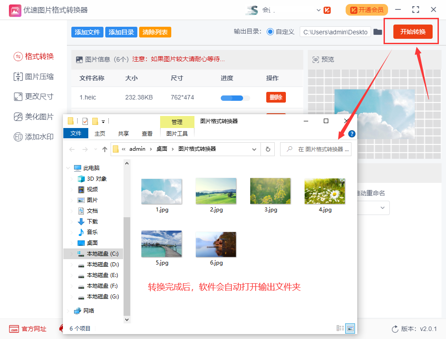Select the 5.jpg pier thumbnail
This screenshot has width=446, height=339.
click(161, 244)
